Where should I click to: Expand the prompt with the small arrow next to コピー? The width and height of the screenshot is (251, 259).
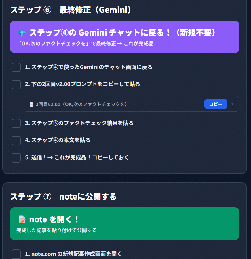tap(232, 104)
